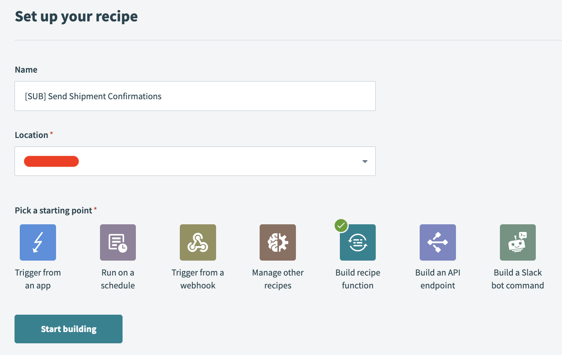The image size is (562, 355).
Task: Click inside the recipe Name field
Action: coord(195,96)
